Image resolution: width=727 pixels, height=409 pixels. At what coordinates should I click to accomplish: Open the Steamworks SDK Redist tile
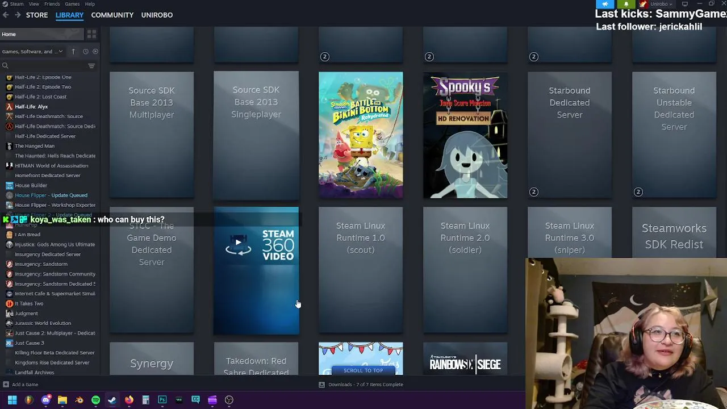point(674,233)
